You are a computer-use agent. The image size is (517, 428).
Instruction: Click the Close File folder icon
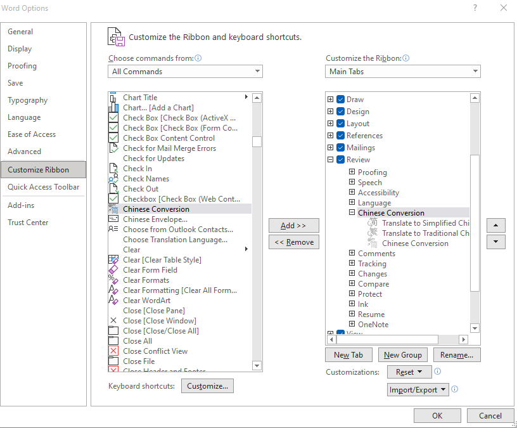tap(113, 361)
